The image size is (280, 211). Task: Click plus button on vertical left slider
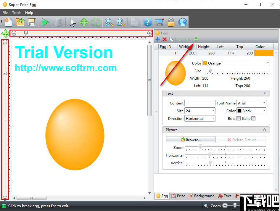click(x=5, y=42)
